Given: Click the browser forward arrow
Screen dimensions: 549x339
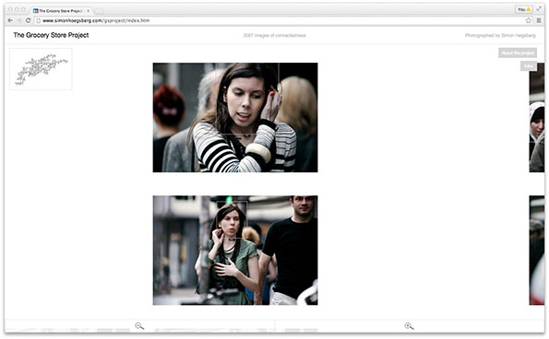Looking at the screenshot, I should coord(18,20).
